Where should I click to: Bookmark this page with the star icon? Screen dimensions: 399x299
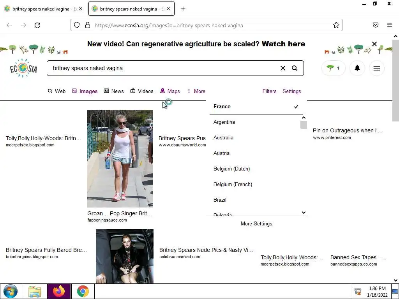(x=336, y=25)
